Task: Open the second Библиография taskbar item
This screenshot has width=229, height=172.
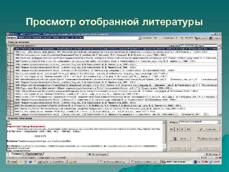Action: click(x=145, y=162)
